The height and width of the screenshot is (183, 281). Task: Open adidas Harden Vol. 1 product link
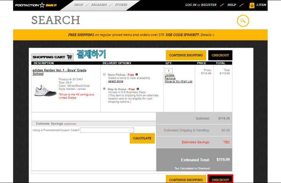[59, 72]
